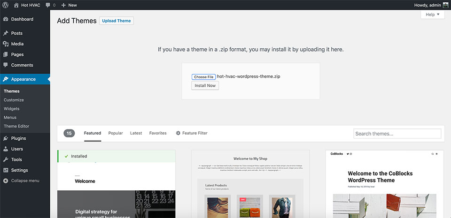This screenshot has width=451, height=218.
Task: Open the Customize submenu item
Action: click(14, 100)
